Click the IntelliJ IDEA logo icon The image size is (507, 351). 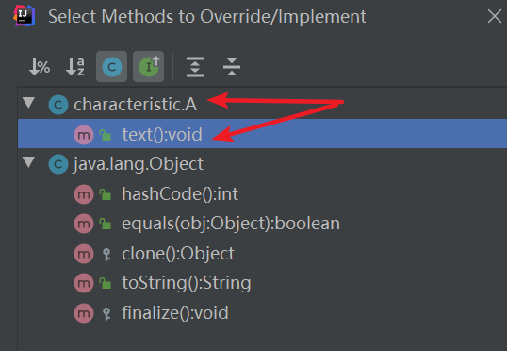(x=24, y=15)
